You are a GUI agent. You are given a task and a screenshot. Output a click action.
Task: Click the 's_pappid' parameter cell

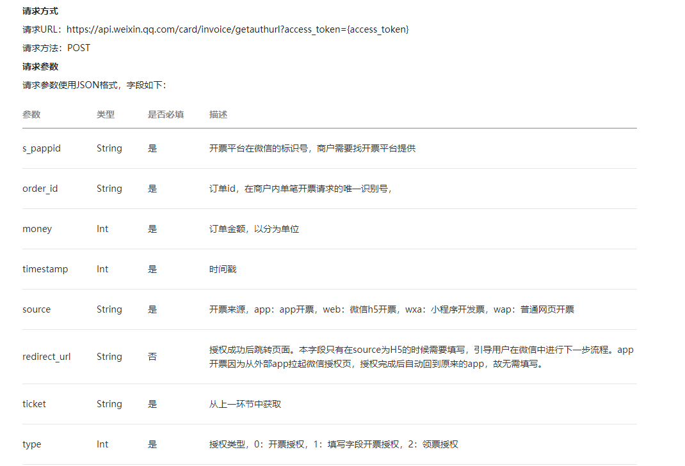coord(42,148)
